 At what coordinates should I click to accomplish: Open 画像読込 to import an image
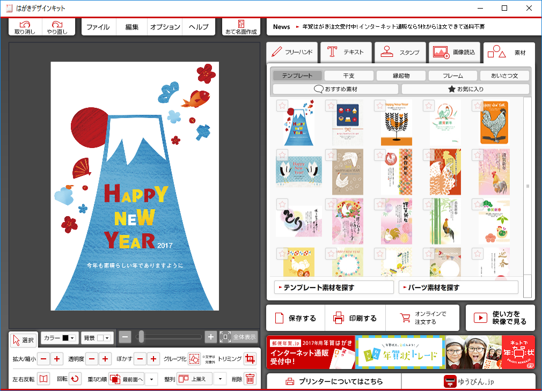click(455, 52)
